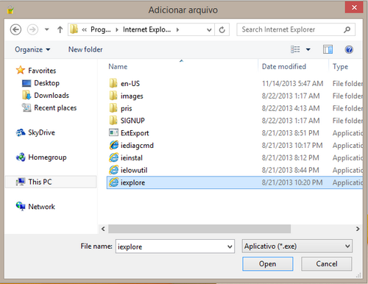Click horizontal scrollbar right arrow
Image resolution: width=368 pixels, height=284 pixels.
pyautogui.click(x=358, y=229)
